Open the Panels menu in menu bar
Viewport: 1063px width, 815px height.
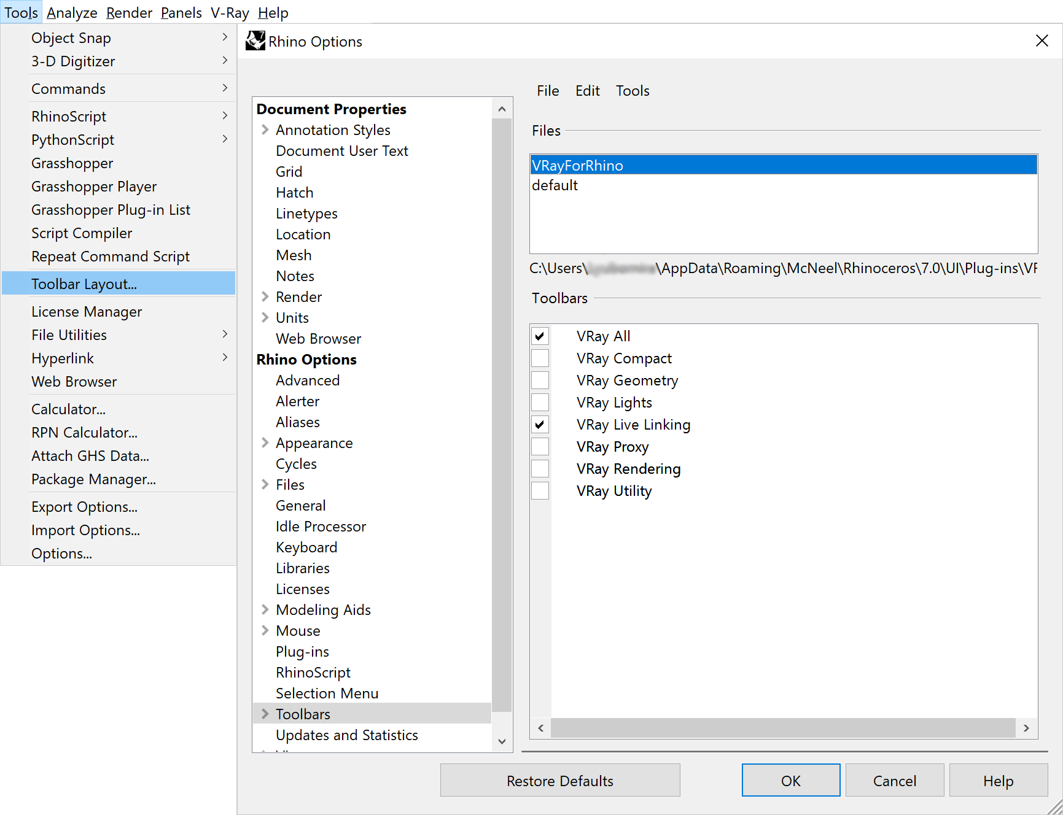coord(181,12)
